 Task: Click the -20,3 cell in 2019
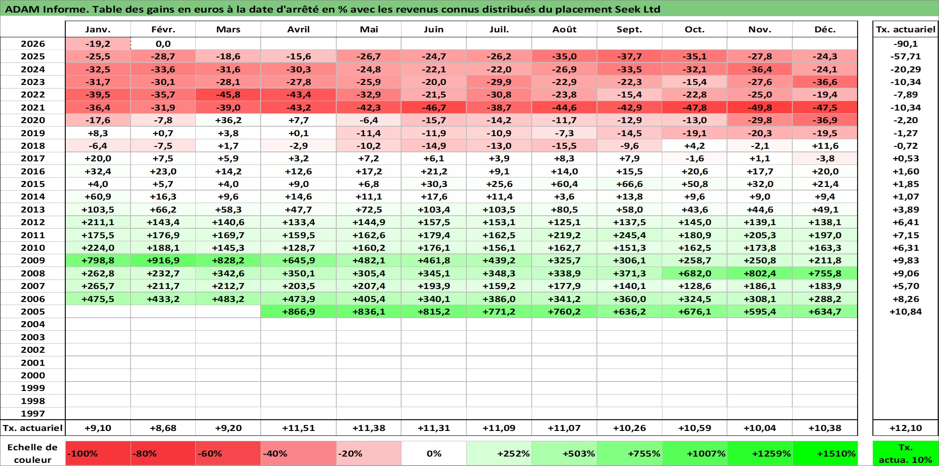tap(760, 133)
